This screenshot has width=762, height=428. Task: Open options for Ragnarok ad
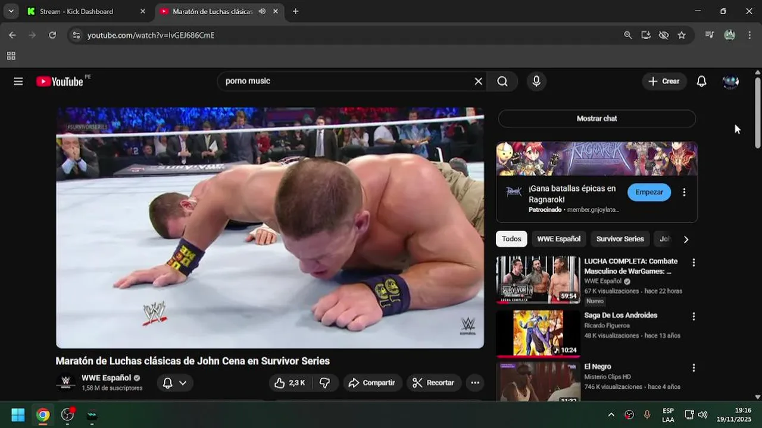(x=684, y=192)
